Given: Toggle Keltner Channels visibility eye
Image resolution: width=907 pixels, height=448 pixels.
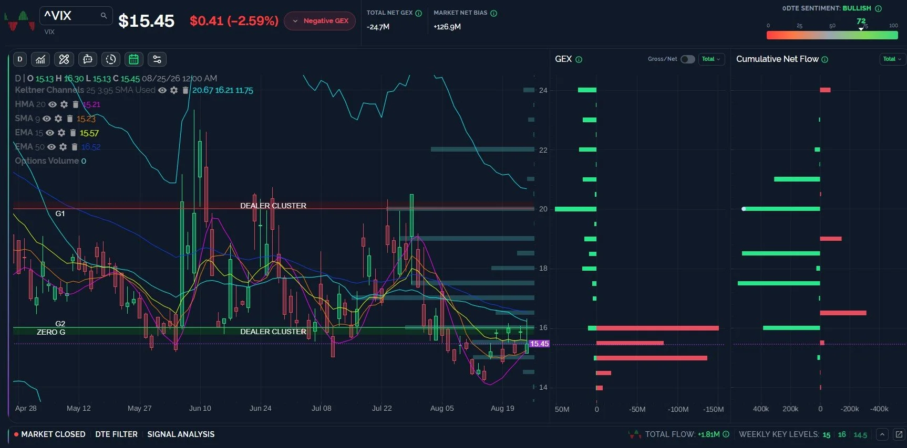Looking at the screenshot, I should [162, 90].
